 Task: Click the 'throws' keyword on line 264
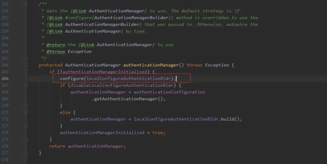194,65
